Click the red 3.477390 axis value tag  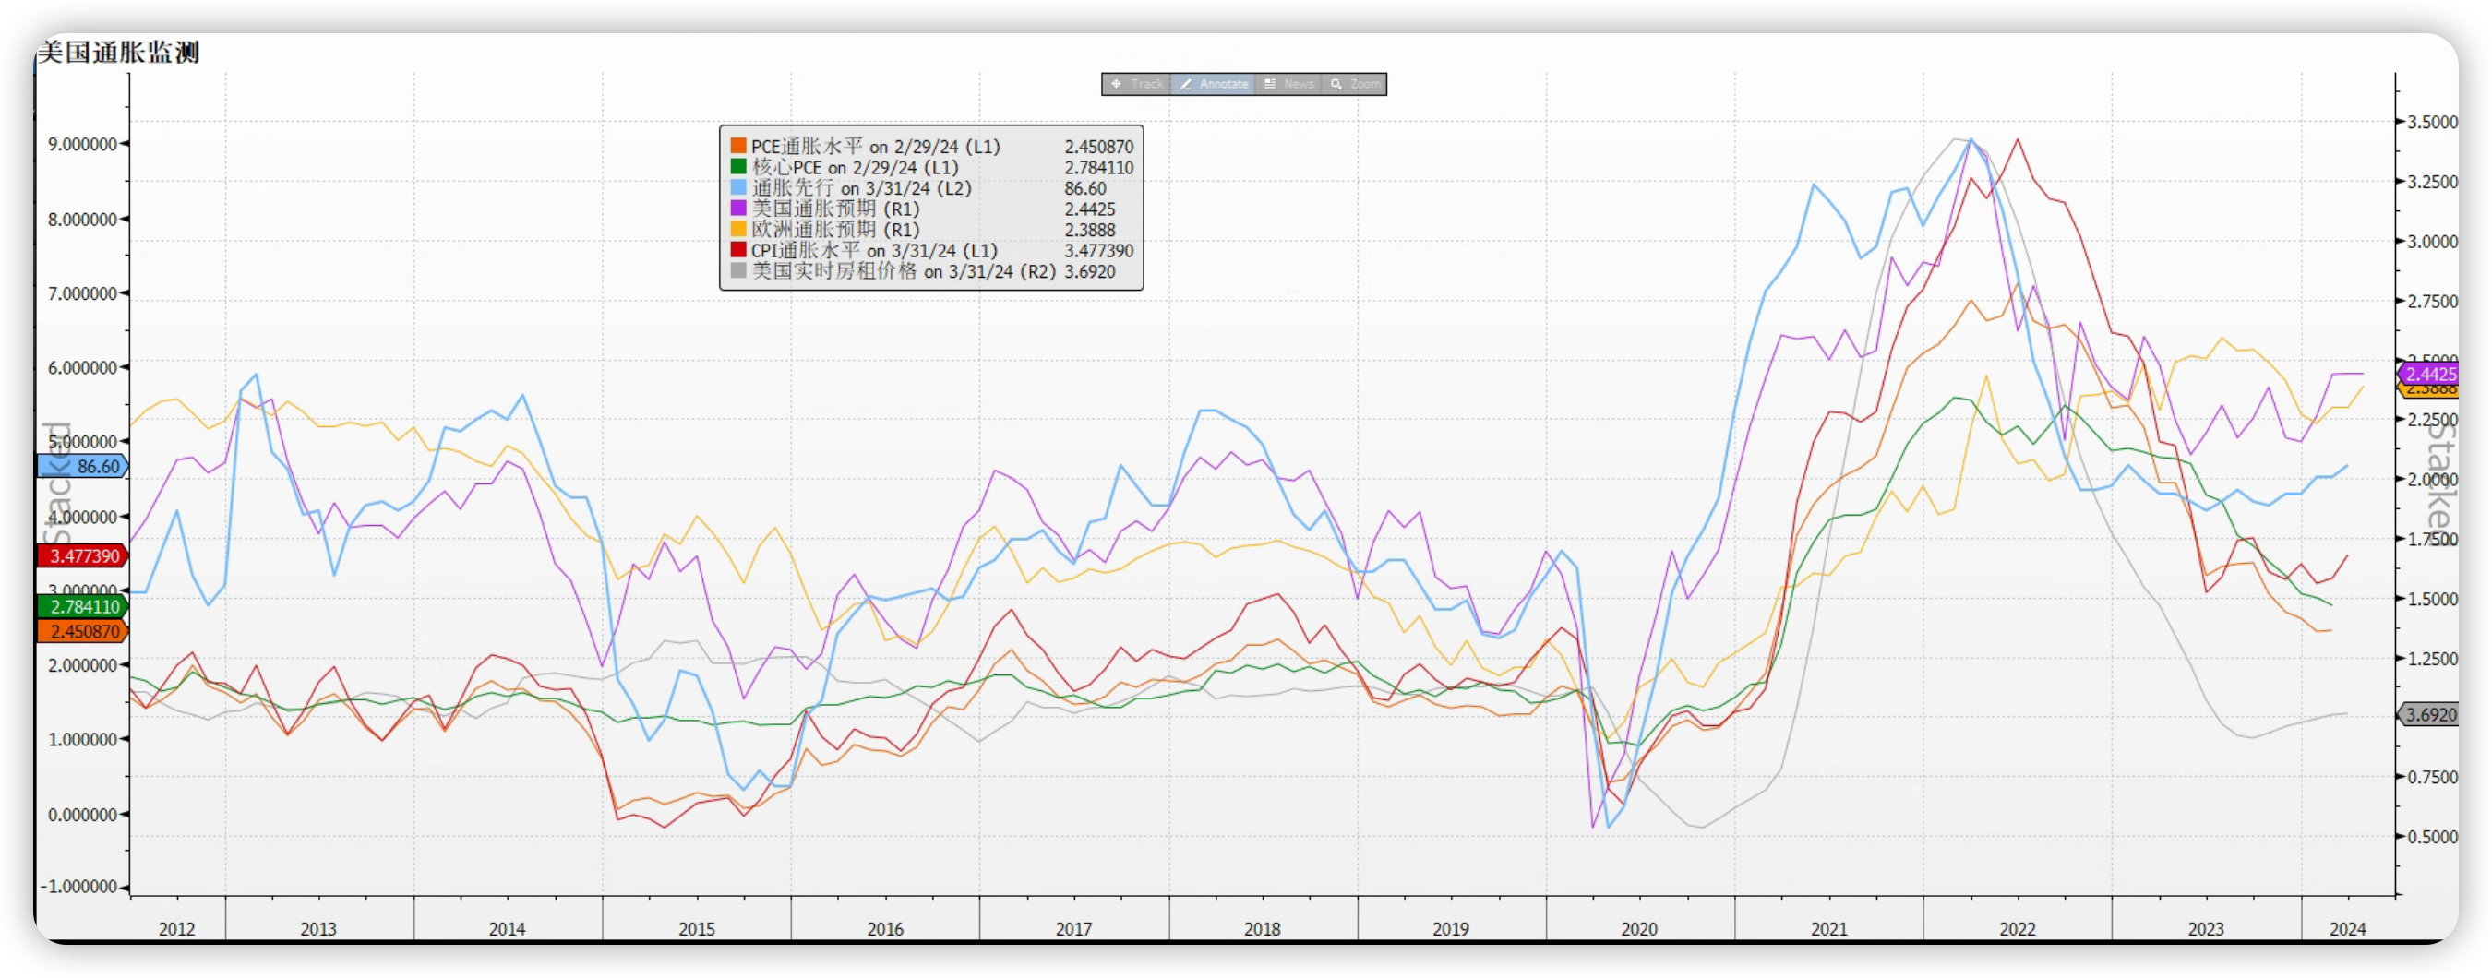pos(84,556)
